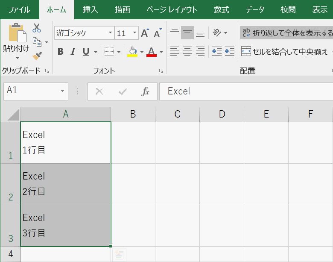Image resolution: width=333 pixels, height=262 pixels.
Task: Expand the Paste options arrow
Action: point(18,58)
